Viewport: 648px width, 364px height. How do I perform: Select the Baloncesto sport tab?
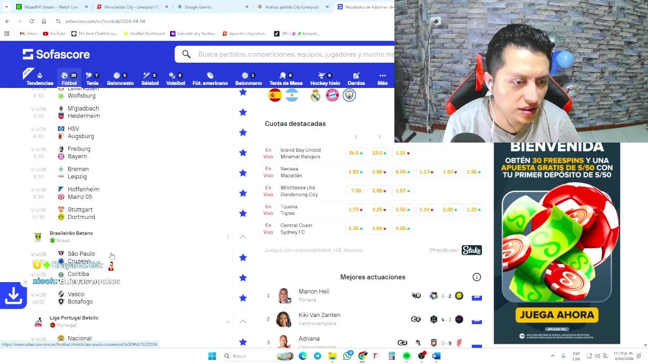[120, 79]
